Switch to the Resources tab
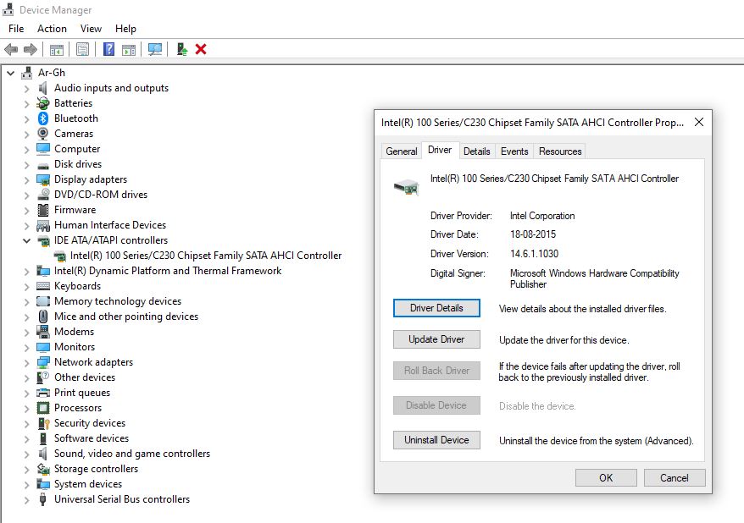This screenshot has height=523, width=744. click(560, 151)
